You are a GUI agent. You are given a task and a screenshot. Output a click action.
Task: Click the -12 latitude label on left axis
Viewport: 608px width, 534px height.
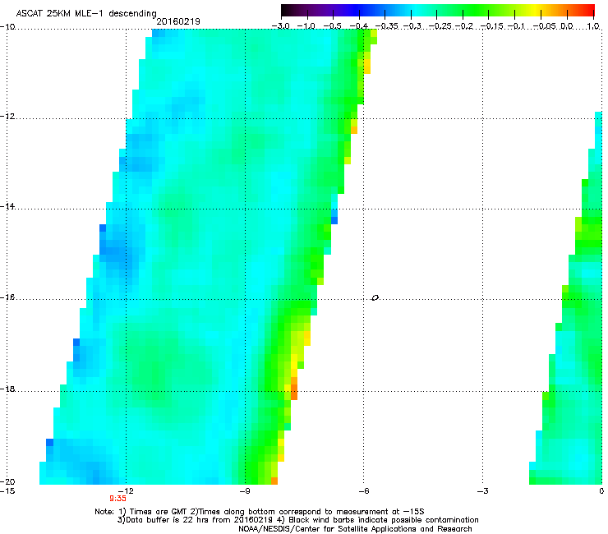tap(7, 117)
